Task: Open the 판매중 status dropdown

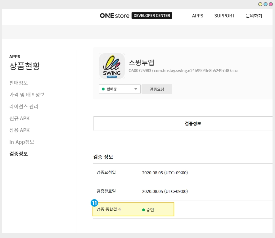Action: coord(119,89)
